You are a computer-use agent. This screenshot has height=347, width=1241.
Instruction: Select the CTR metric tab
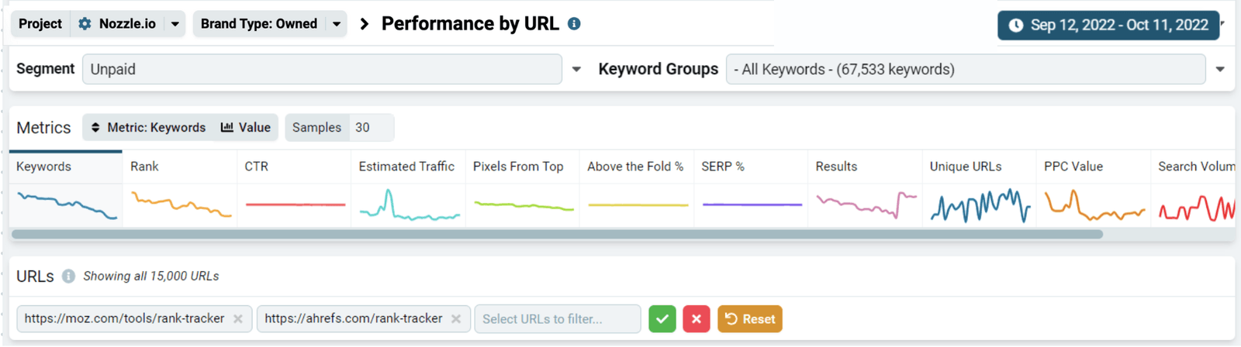pyautogui.click(x=294, y=188)
